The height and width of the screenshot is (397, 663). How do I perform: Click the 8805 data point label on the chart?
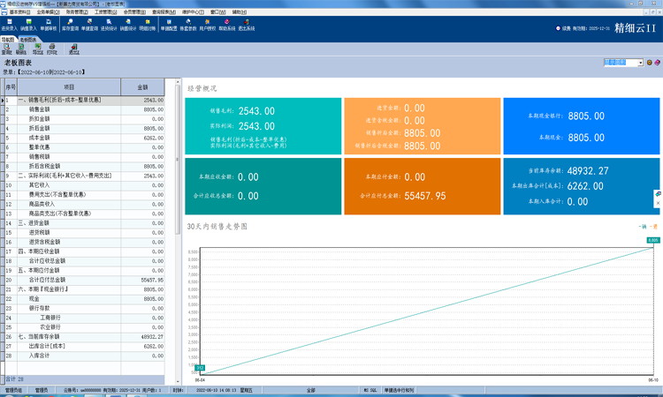tap(652, 240)
